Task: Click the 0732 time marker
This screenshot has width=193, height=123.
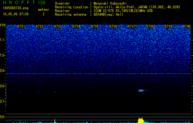Action: click(x=40, y=26)
